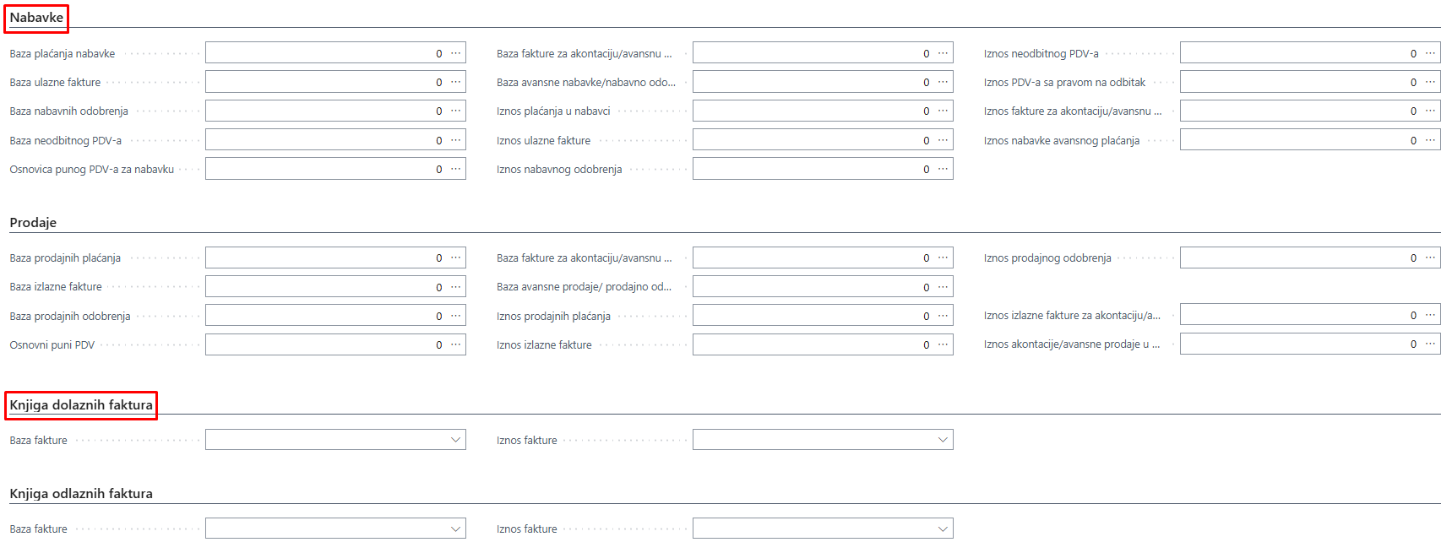1452x553 pixels.
Task: Click the Knjiga odlaznih faktura heading
Action: point(81,494)
